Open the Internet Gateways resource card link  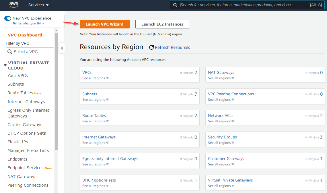click(x=99, y=137)
